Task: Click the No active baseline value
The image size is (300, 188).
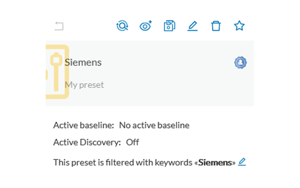Action: click(154, 125)
